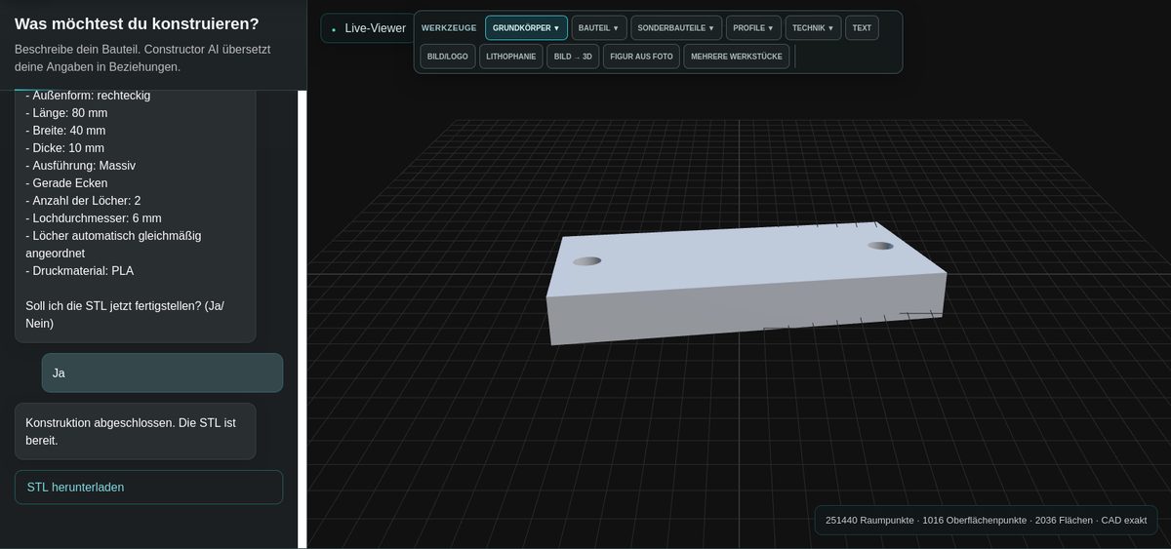The width and height of the screenshot is (1171, 549).
Task: Click the right hole on the plate
Action: [x=880, y=246]
